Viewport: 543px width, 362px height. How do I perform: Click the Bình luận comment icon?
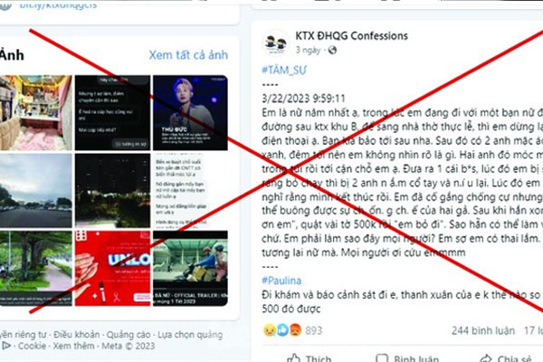click(382, 358)
